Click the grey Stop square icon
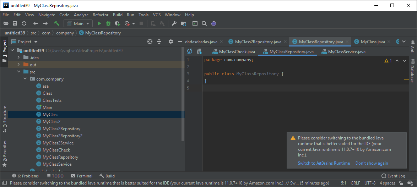This screenshot has height=187, width=417. coord(141,24)
